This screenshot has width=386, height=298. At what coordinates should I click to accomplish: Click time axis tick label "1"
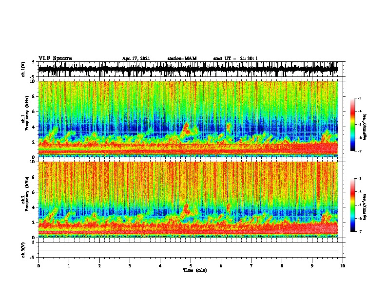(69, 266)
